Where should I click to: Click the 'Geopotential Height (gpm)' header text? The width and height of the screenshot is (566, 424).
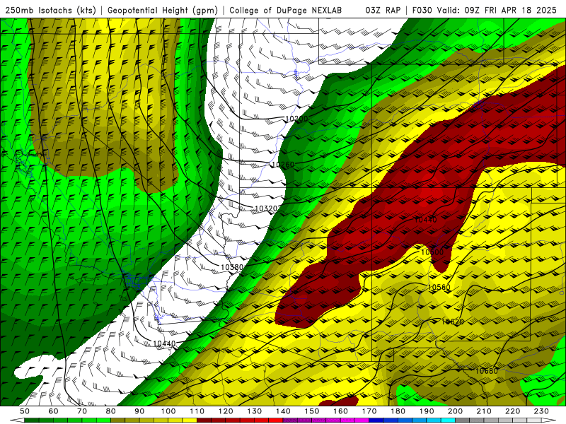click(x=163, y=11)
